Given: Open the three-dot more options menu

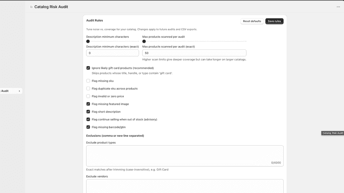Looking at the screenshot, I should click(338, 7).
